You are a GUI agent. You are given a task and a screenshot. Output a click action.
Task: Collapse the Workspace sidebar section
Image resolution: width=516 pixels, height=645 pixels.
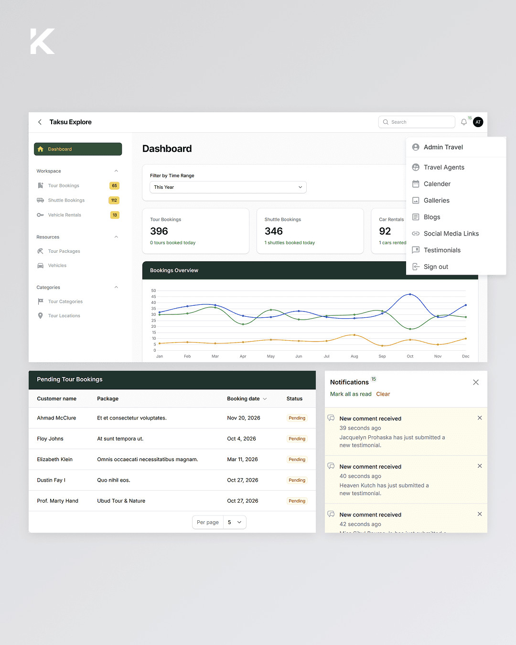click(x=116, y=171)
